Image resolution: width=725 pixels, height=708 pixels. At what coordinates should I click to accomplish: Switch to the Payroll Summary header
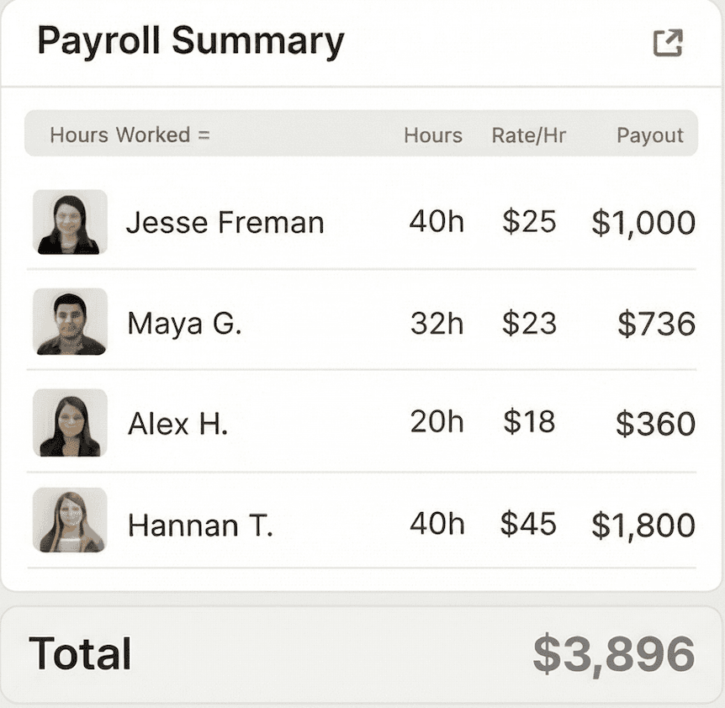click(190, 40)
